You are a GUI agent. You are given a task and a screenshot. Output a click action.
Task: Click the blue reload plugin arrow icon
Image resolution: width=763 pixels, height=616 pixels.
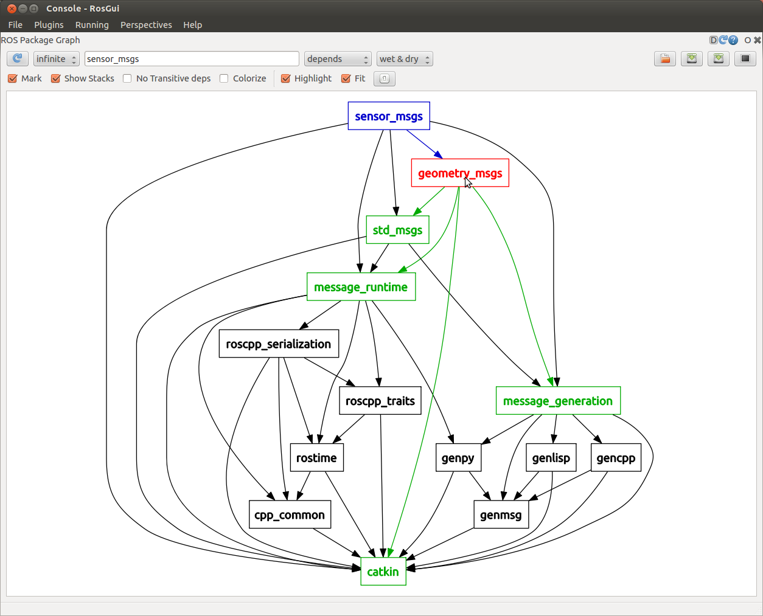[x=723, y=40]
